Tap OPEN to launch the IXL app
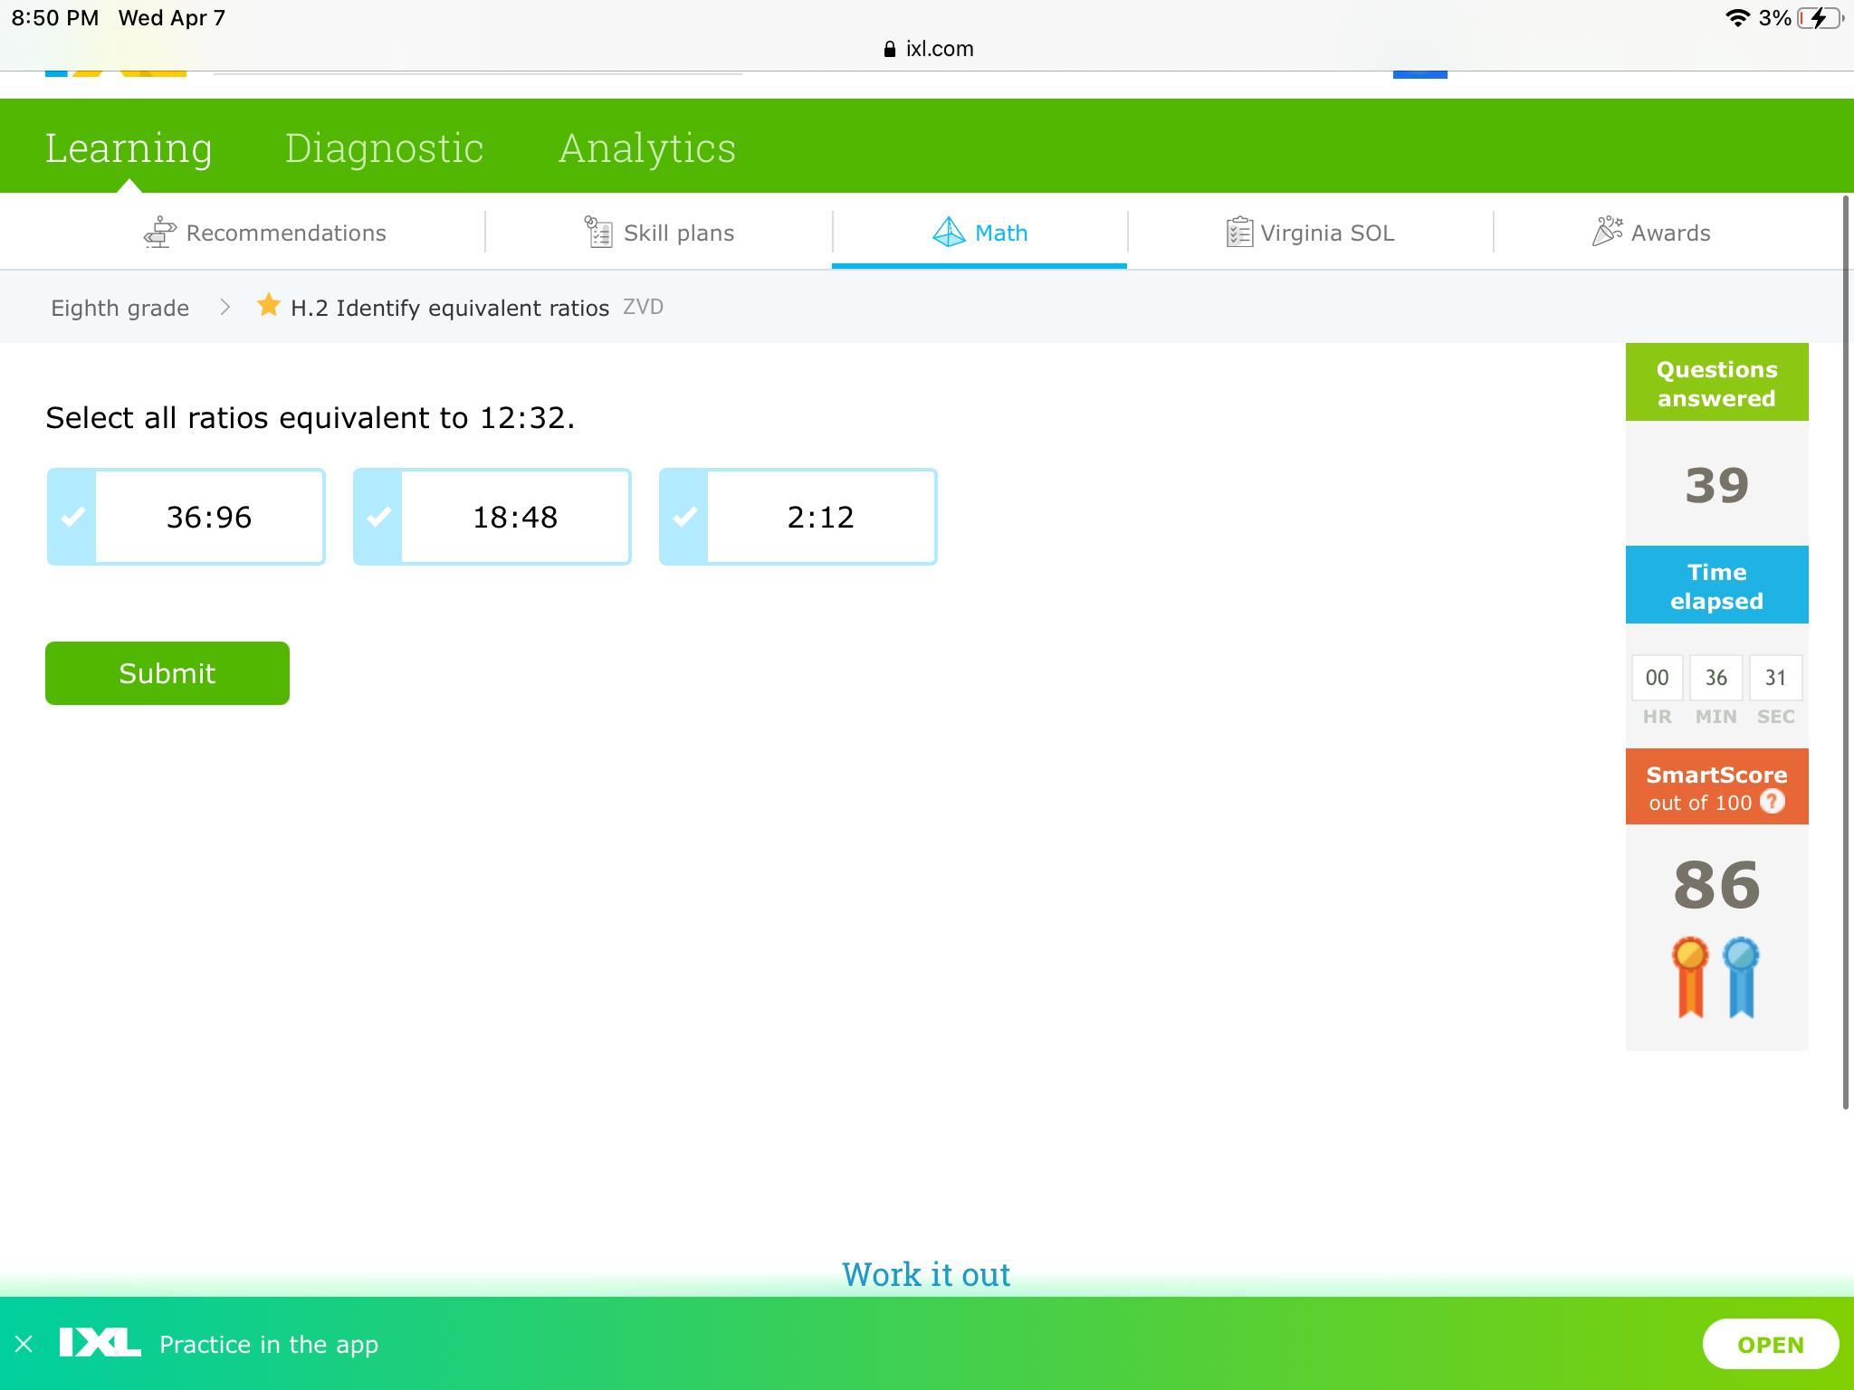Screen dimensions: 1854x1390 [x=1770, y=1345]
